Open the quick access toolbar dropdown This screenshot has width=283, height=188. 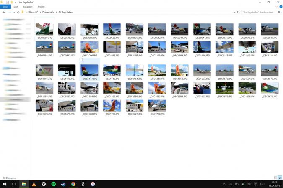click(x=16, y=3)
